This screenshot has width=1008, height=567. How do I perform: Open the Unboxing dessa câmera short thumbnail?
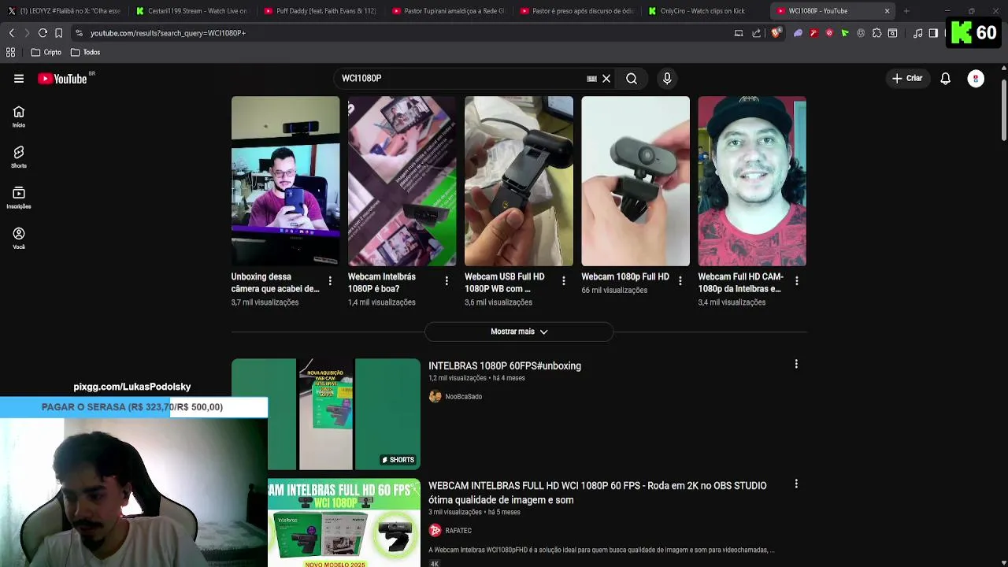(285, 181)
